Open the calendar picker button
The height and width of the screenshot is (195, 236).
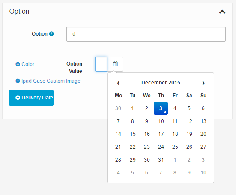[115, 64]
